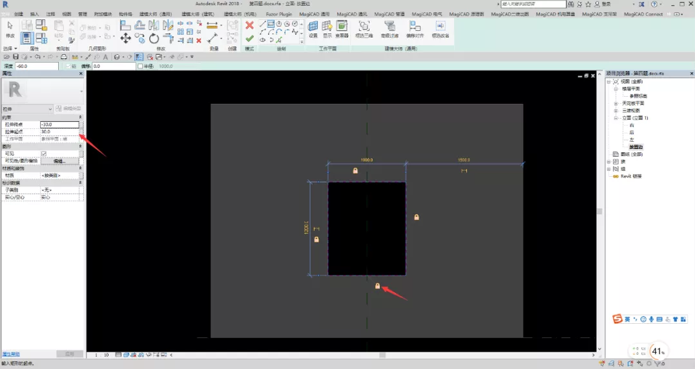Expand the Families node in project browser

(608, 161)
